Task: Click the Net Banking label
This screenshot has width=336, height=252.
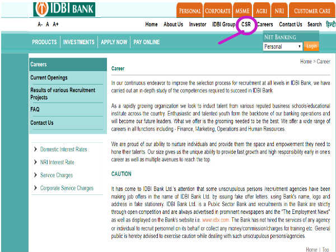Action: click(x=280, y=37)
